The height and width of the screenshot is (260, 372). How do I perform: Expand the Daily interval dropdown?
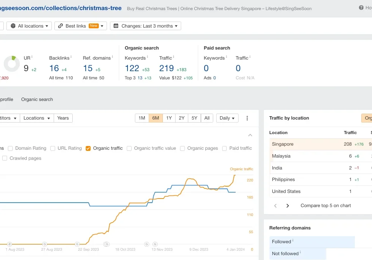[x=227, y=118]
